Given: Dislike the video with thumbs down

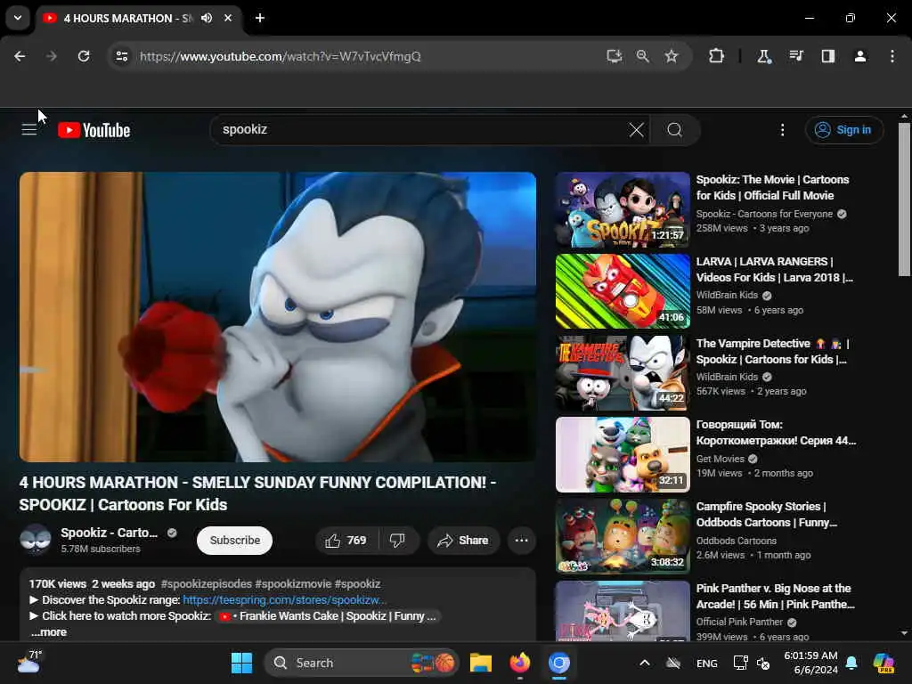Looking at the screenshot, I should 398,541.
